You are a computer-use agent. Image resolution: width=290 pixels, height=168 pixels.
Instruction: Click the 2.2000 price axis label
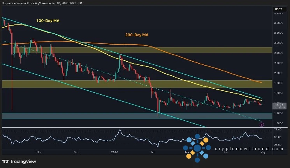[278, 63]
